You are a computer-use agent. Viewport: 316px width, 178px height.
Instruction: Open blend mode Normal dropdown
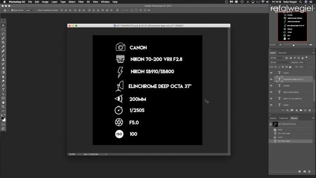280,62
